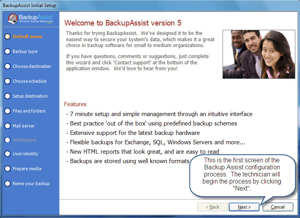This screenshot has height=218, width=300.
Task: Go to the Choose schedule step label
Action: point(29,81)
